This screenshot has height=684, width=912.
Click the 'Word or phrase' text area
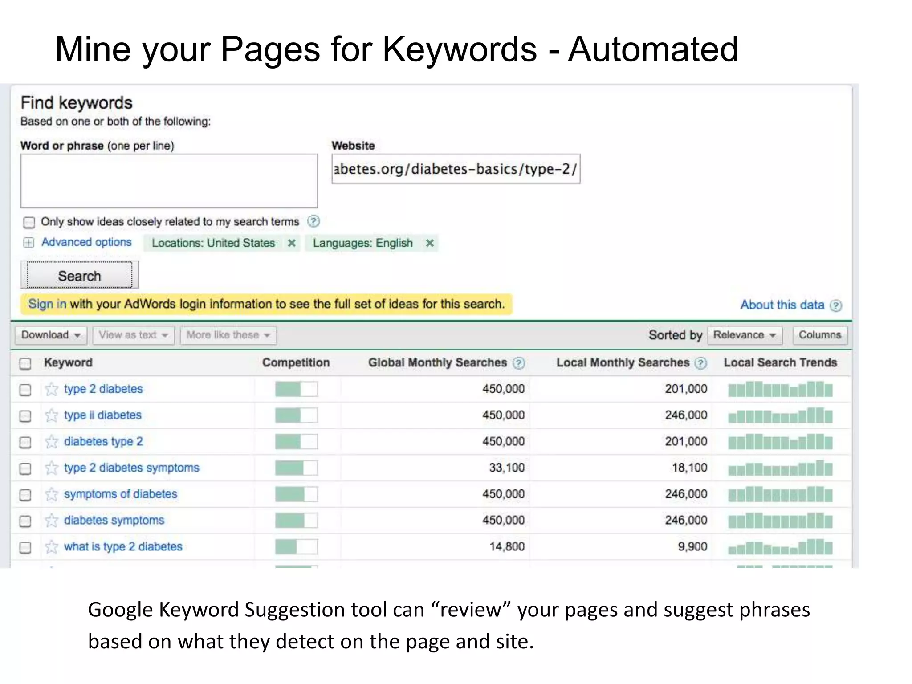point(169,181)
